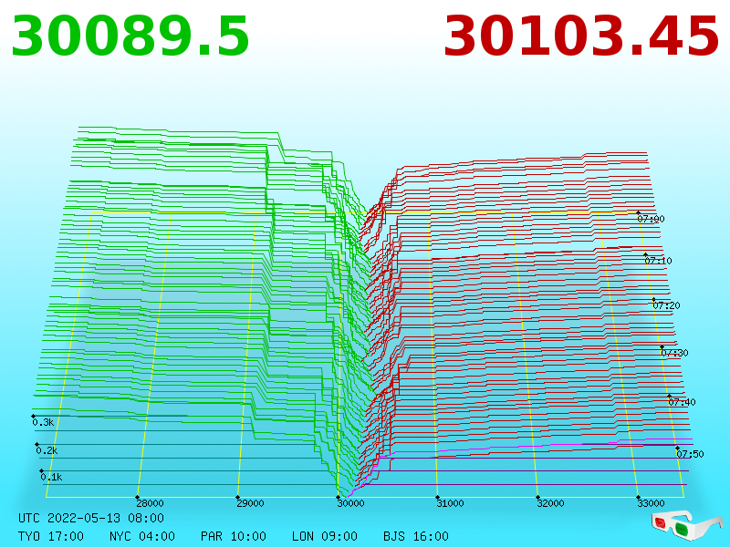Select the 33000 price axis label
The width and height of the screenshot is (730, 547).
coord(651,503)
